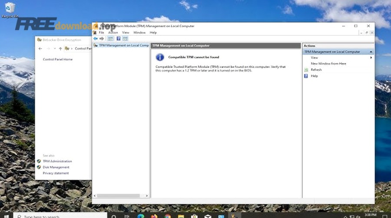Open TPM Administration link in BitLocker window
The image size is (391, 218).
tap(57, 161)
